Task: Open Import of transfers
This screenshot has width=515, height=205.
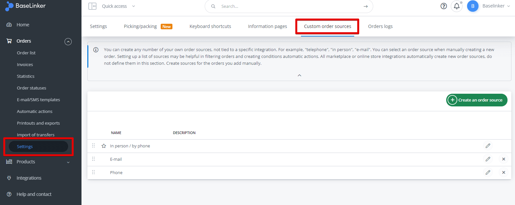Action: click(x=36, y=135)
